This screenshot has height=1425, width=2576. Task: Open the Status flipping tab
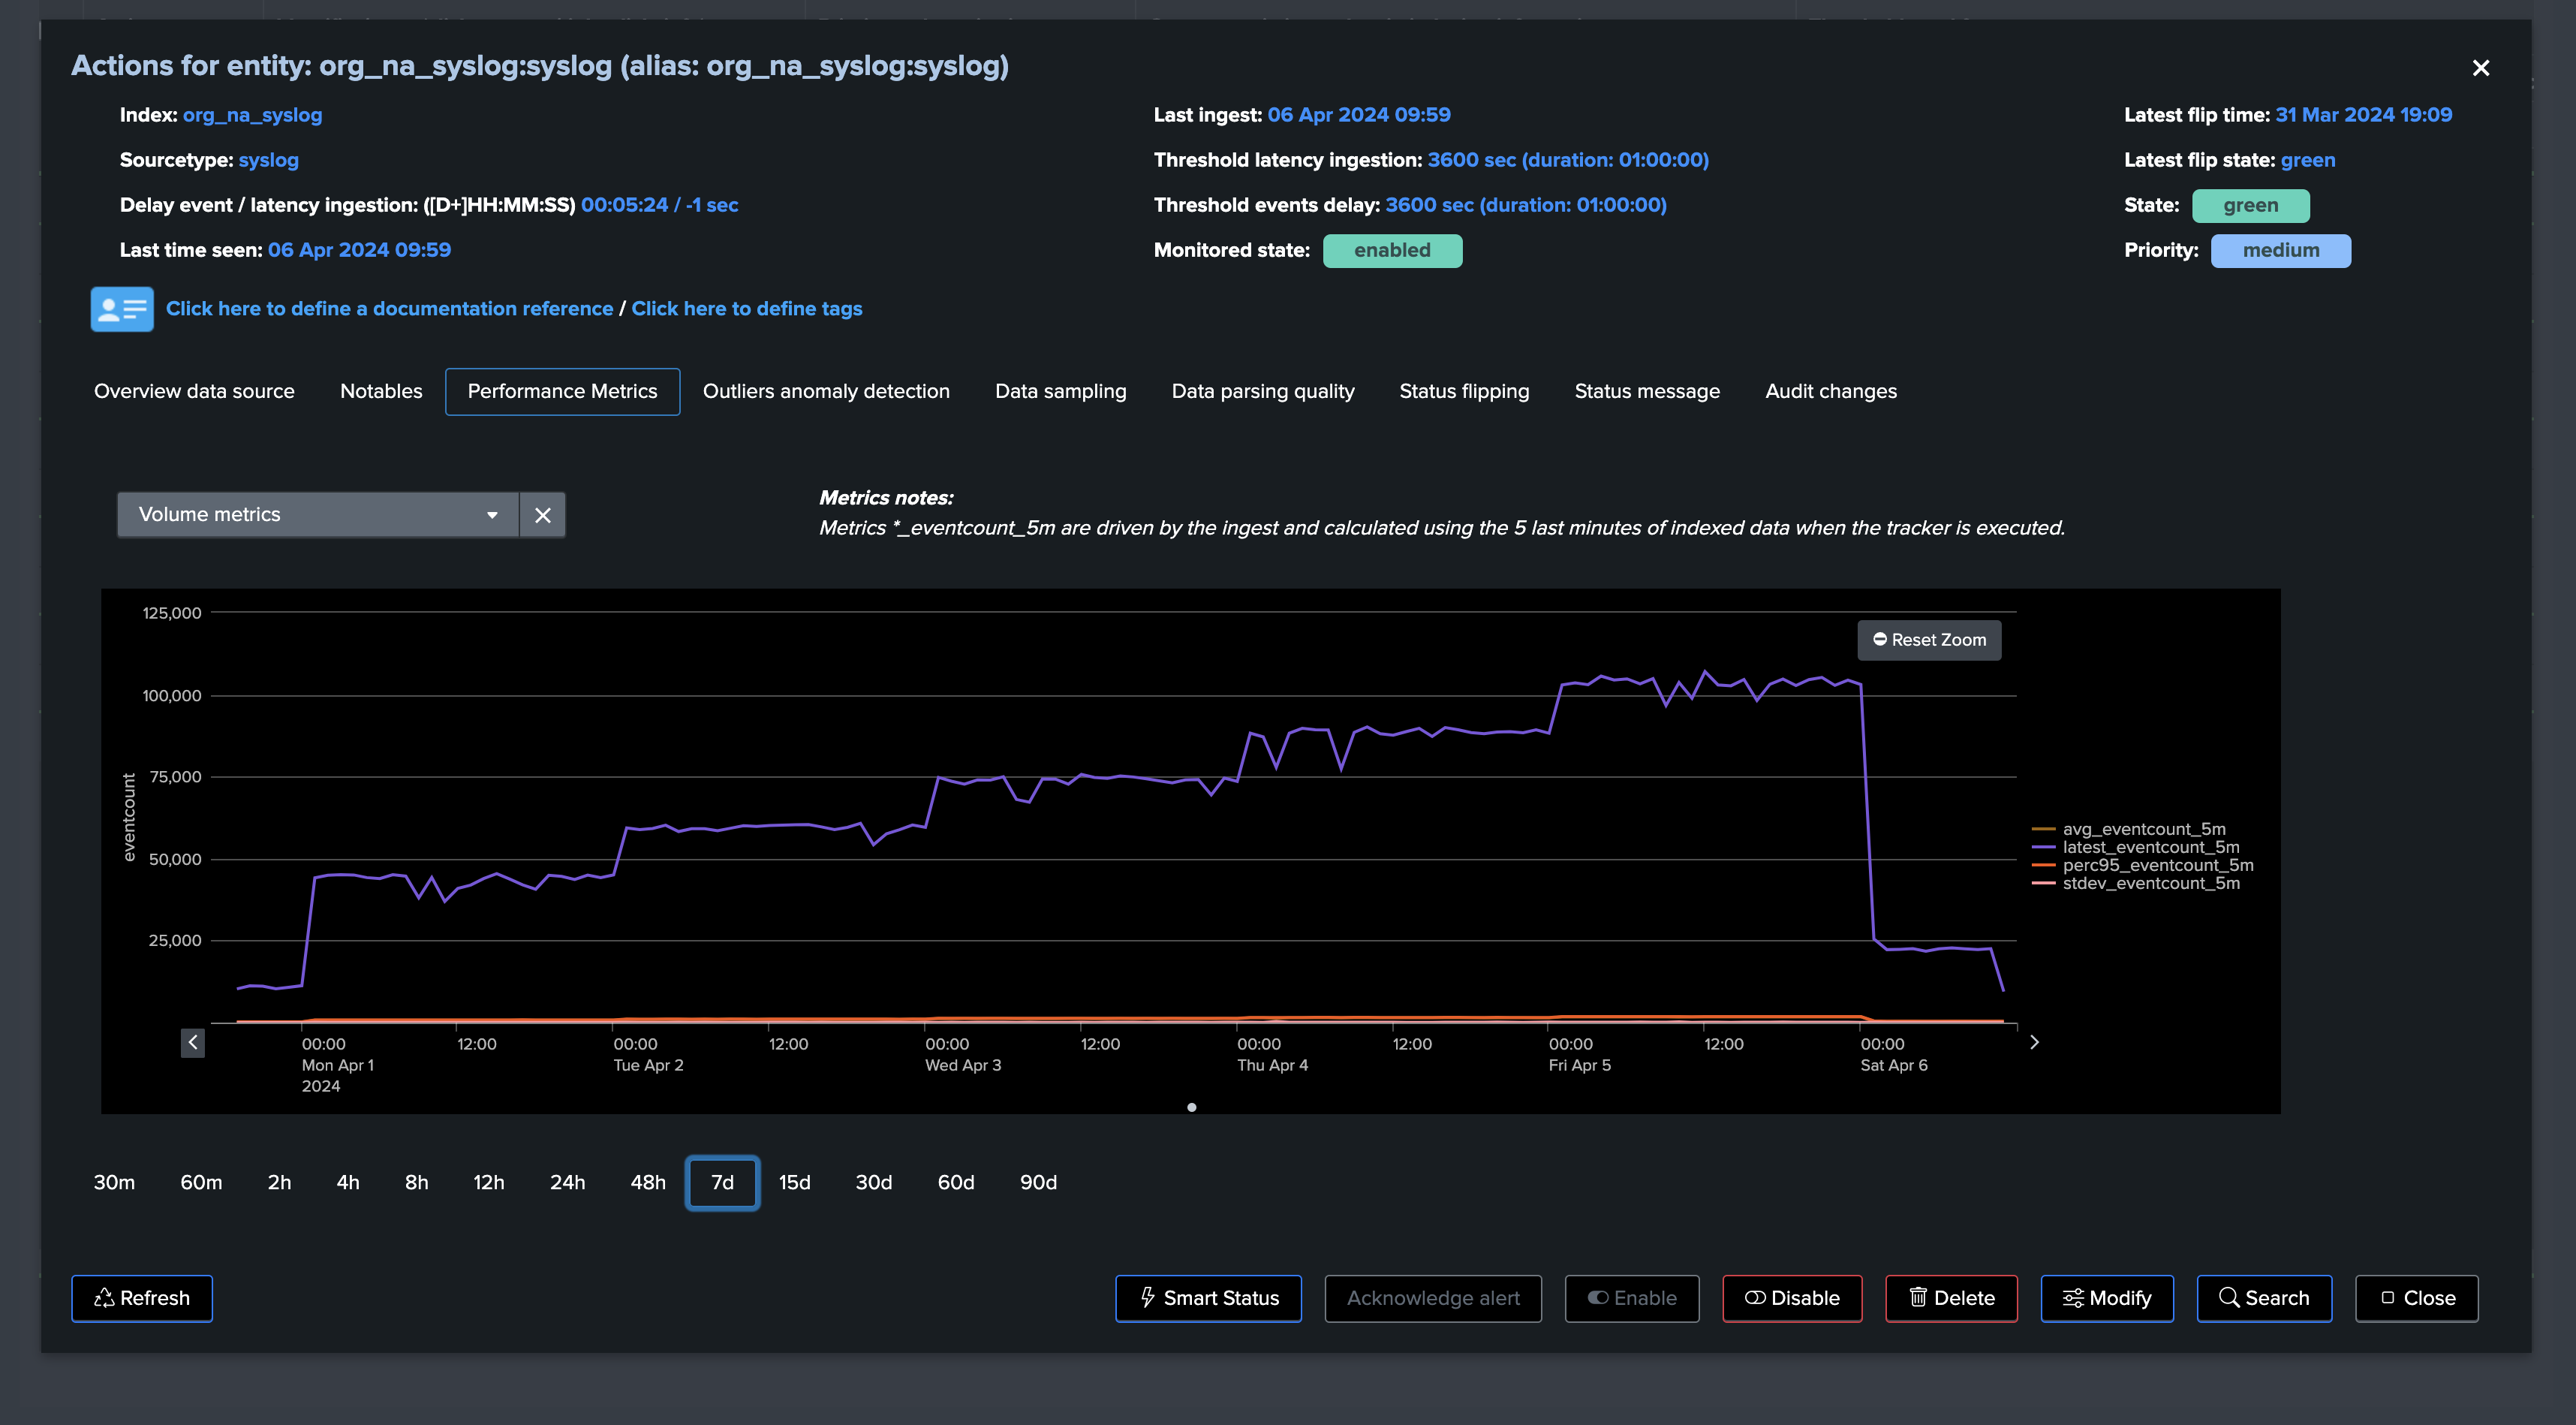(1464, 391)
